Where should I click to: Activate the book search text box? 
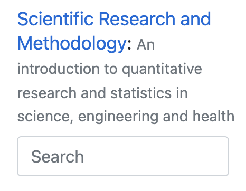coord(123,156)
